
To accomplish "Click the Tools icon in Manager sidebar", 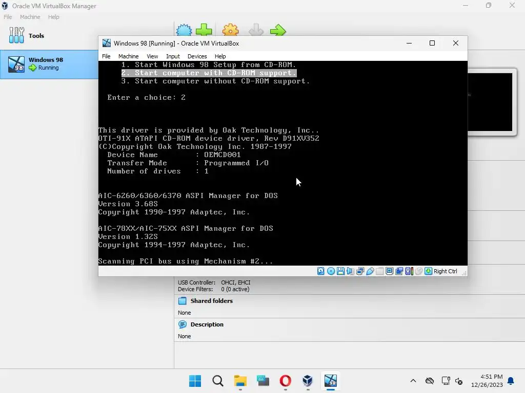I will pos(17,35).
